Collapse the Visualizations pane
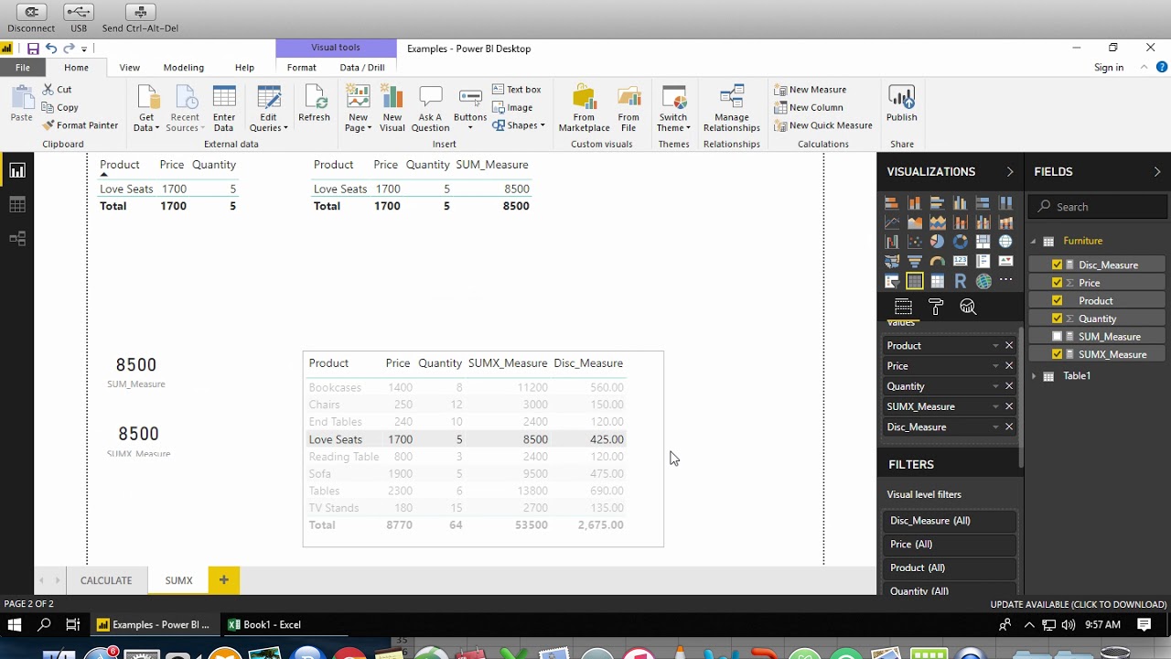The height and width of the screenshot is (659, 1171). (x=1010, y=171)
